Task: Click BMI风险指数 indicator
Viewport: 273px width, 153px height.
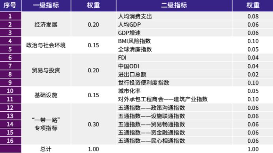Action: (135, 41)
